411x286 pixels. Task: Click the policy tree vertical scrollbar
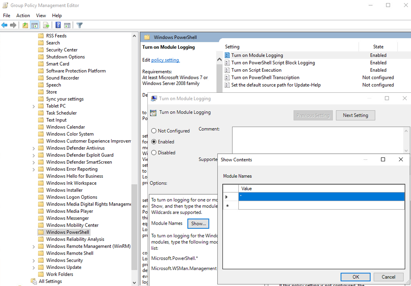tap(134, 153)
